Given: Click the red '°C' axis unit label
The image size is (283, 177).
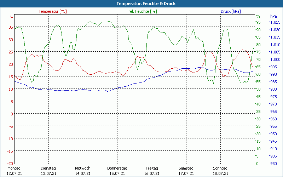Looking at the screenshot, I should [11, 16].
